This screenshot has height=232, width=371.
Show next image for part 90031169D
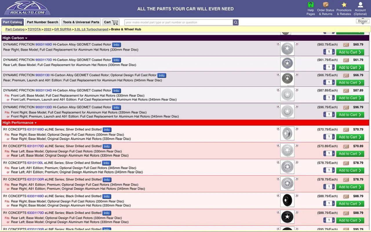pyautogui.click(x=297, y=44)
